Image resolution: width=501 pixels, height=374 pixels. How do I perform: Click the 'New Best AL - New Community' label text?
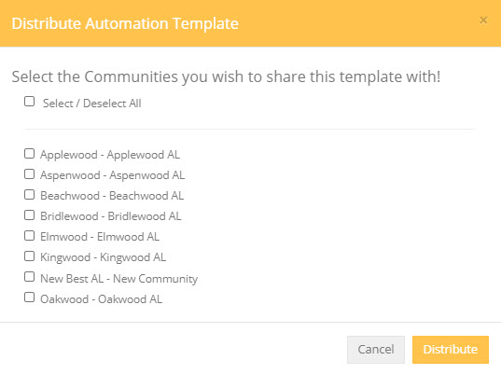click(118, 279)
